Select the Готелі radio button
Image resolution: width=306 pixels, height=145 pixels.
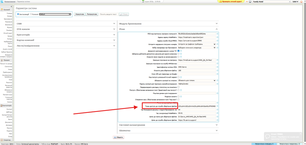pyautogui.click(x=31, y=14)
